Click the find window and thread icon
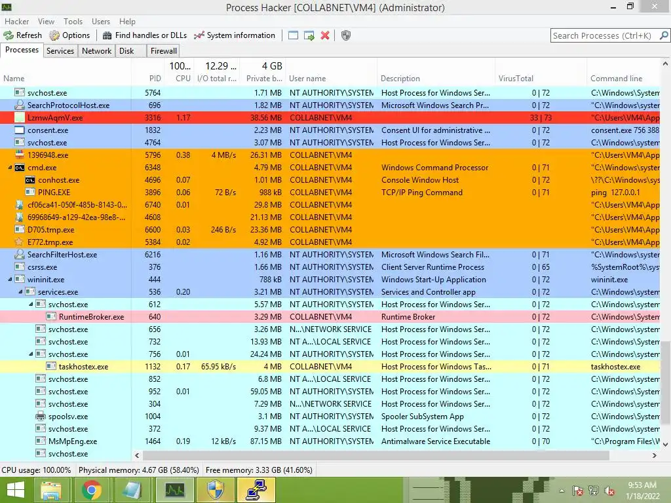The height and width of the screenshot is (503, 671). tap(309, 35)
